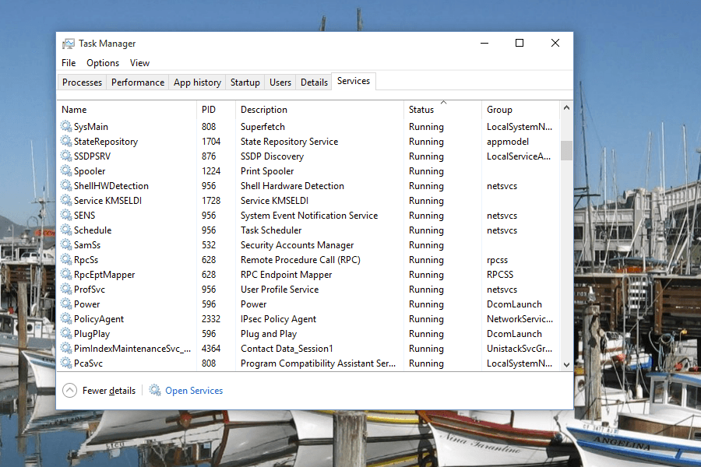Click the SENS service gear icon

(66, 215)
